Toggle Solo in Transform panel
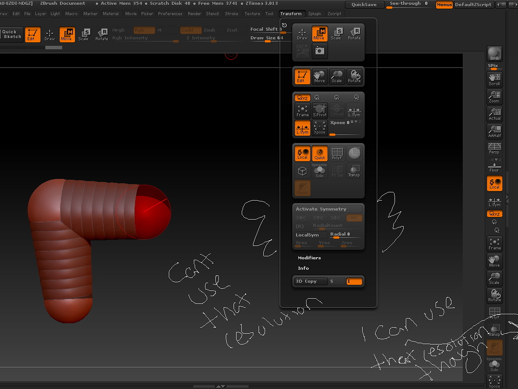Viewport: 518px width, 389px height. click(320, 171)
